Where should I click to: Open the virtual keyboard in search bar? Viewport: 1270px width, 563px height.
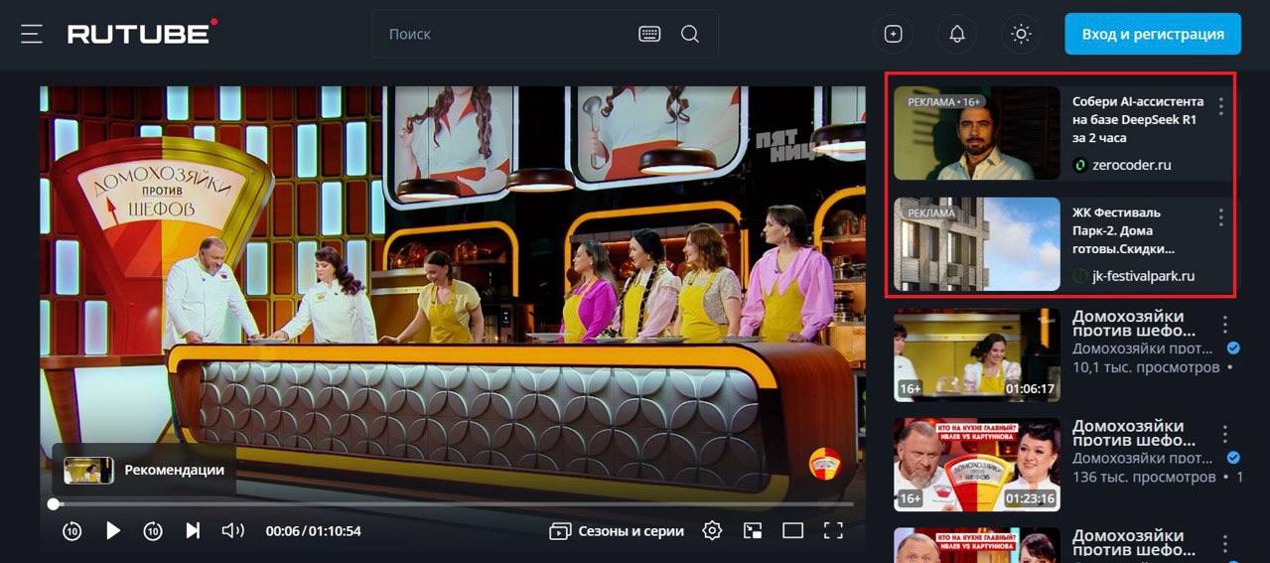[x=649, y=34]
